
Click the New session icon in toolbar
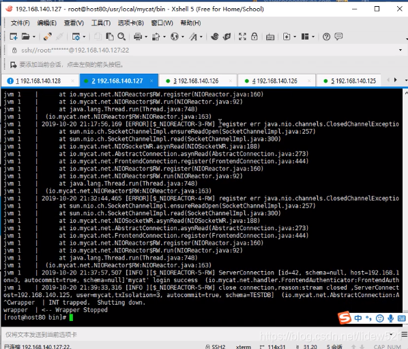point(13,37)
